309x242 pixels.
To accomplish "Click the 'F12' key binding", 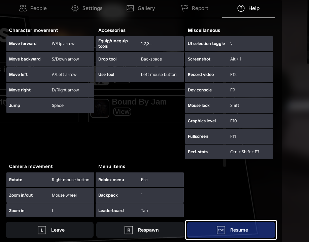I will pos(233,75).
